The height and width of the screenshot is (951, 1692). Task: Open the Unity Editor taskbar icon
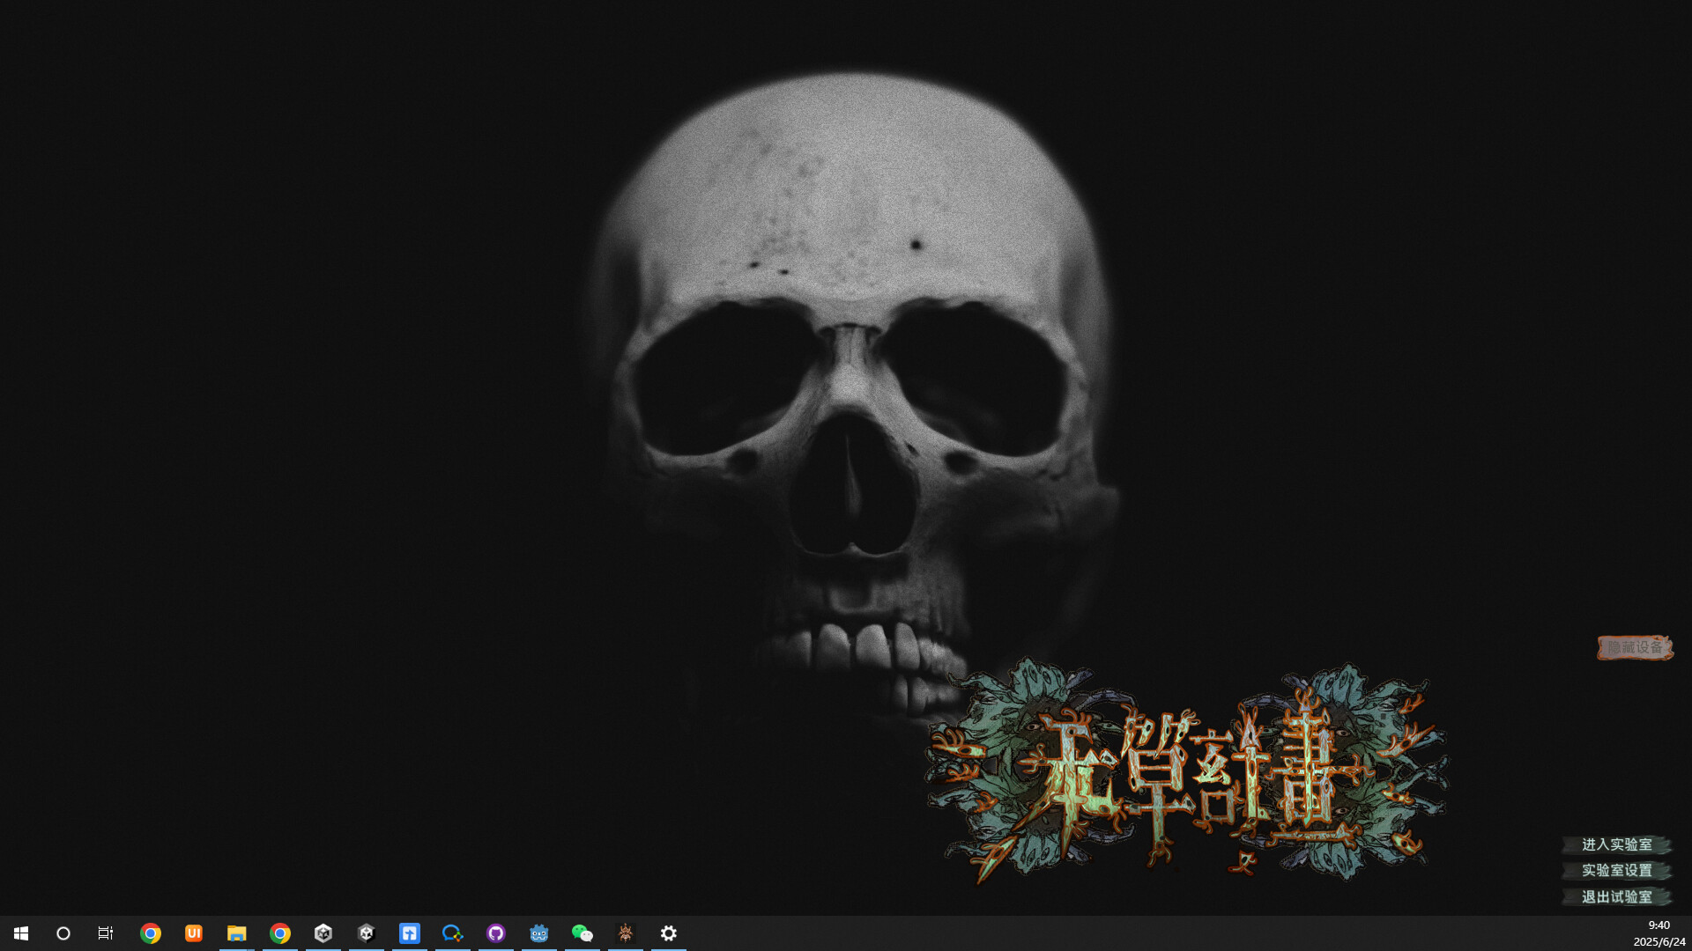coord(367,933)
